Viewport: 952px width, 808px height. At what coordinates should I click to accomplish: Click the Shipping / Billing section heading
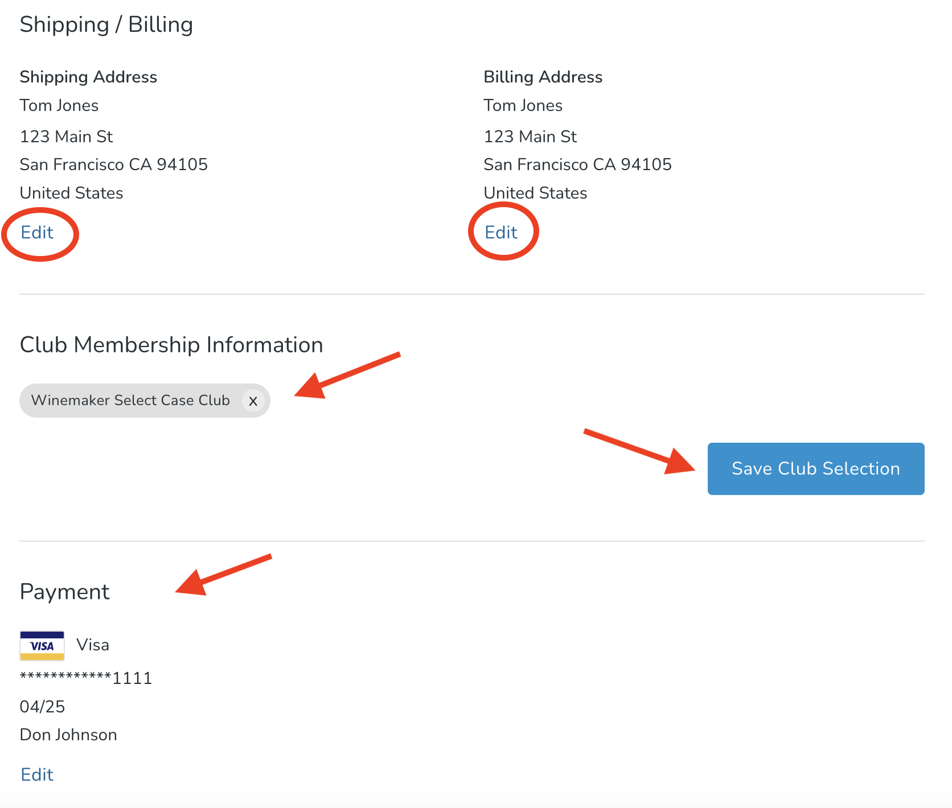coord(106,24)
